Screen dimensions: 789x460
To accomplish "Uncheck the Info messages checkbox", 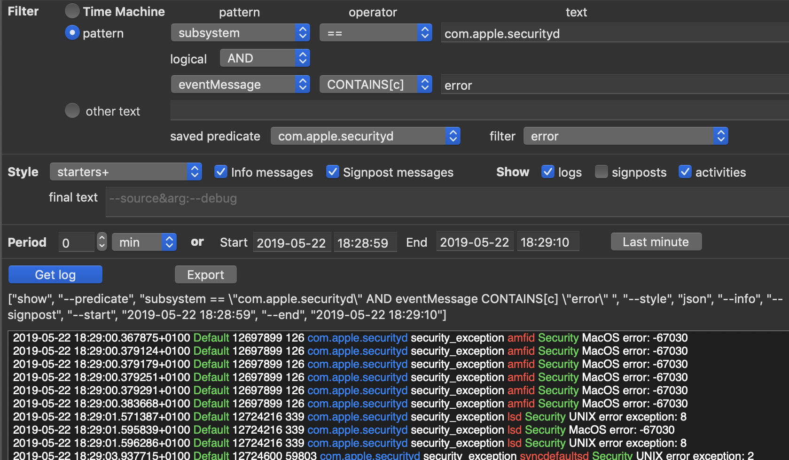I will (220, 172).
